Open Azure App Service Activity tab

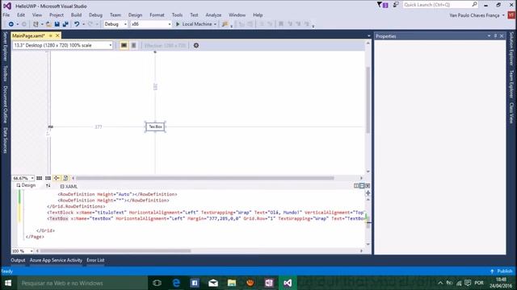(56, 260)
